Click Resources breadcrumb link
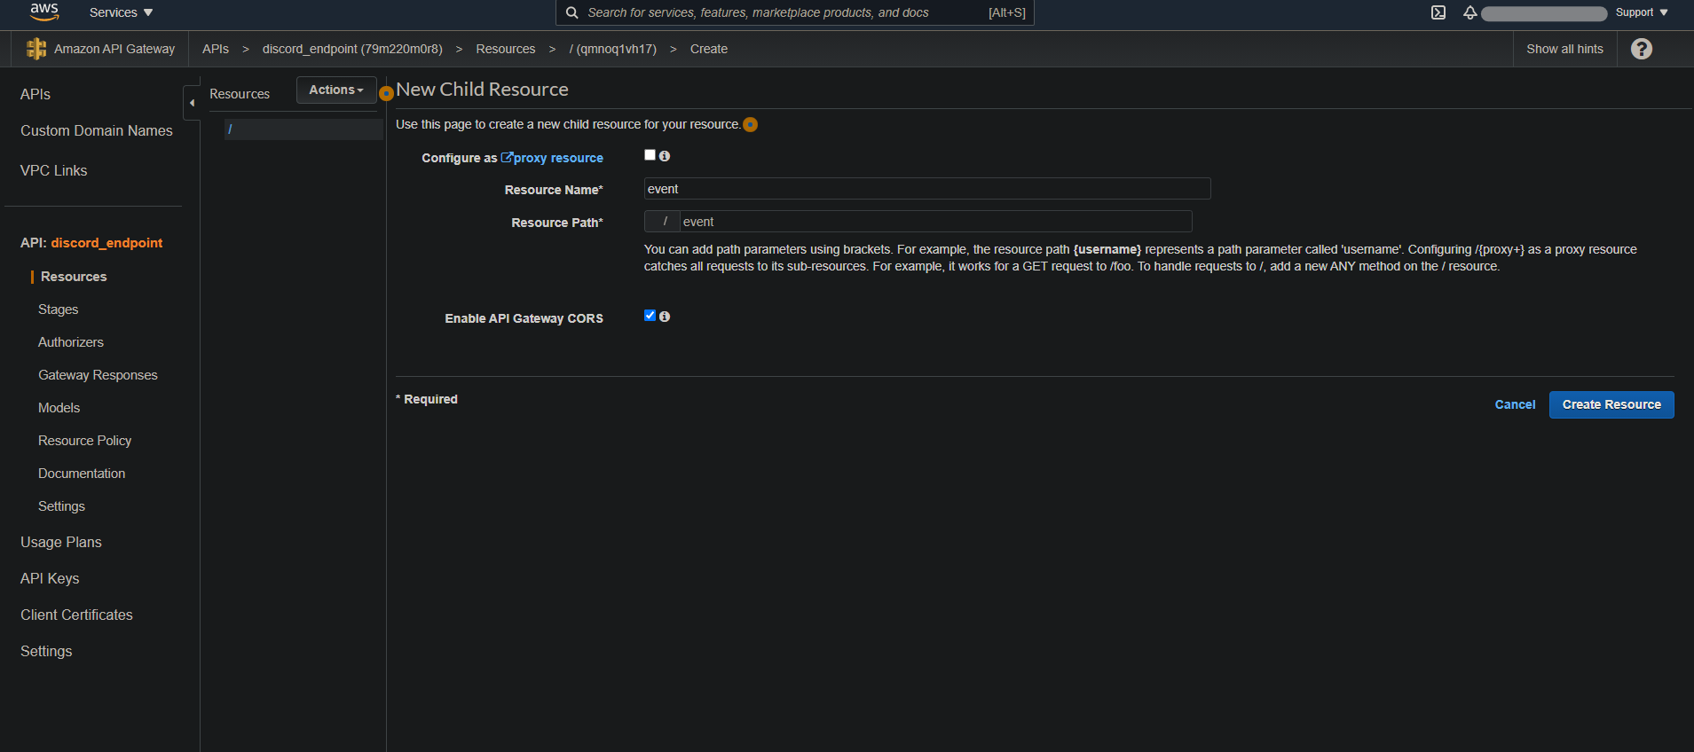1694x752 pixels. (x=506, y=49)
